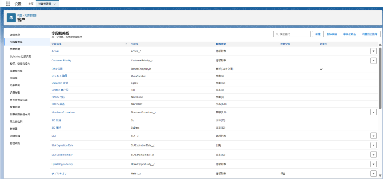Open Lightning 记录页面 in the sidebar
The height and width of the screenshot is (179, 383).
click(21, 56)
